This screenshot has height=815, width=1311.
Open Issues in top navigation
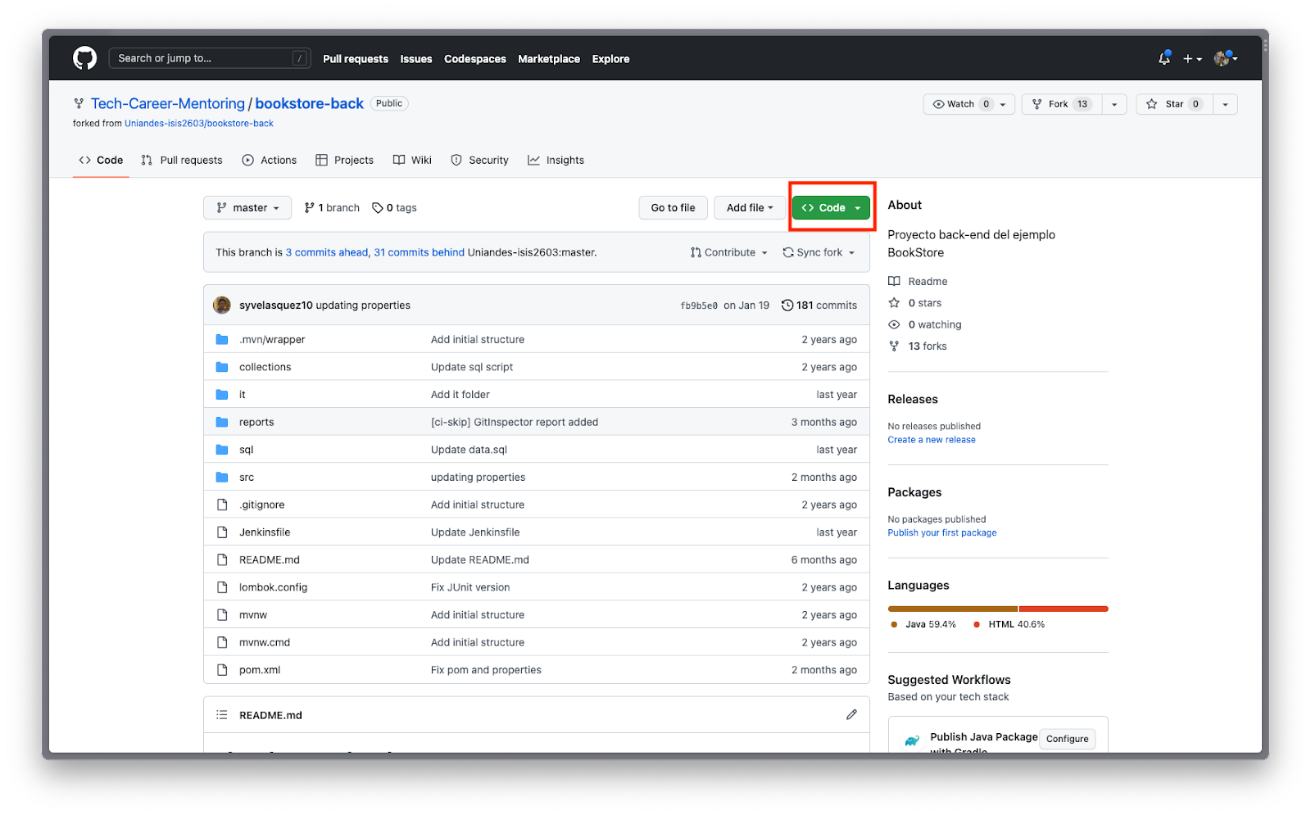416,59
